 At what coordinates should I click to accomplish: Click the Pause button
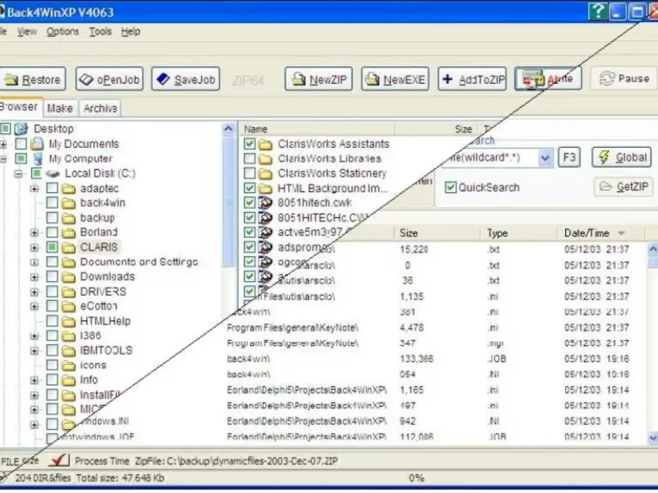point(624,78)
